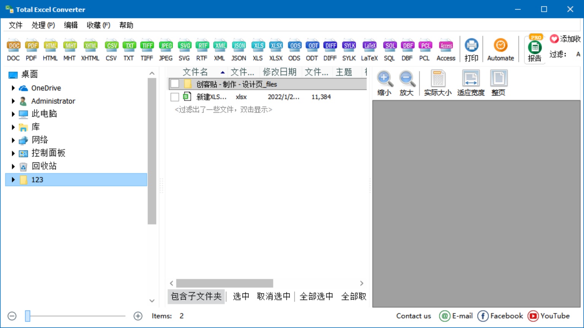
Task: Click the 缩小 magnifier icon in preview
Action: coord(384,83)
